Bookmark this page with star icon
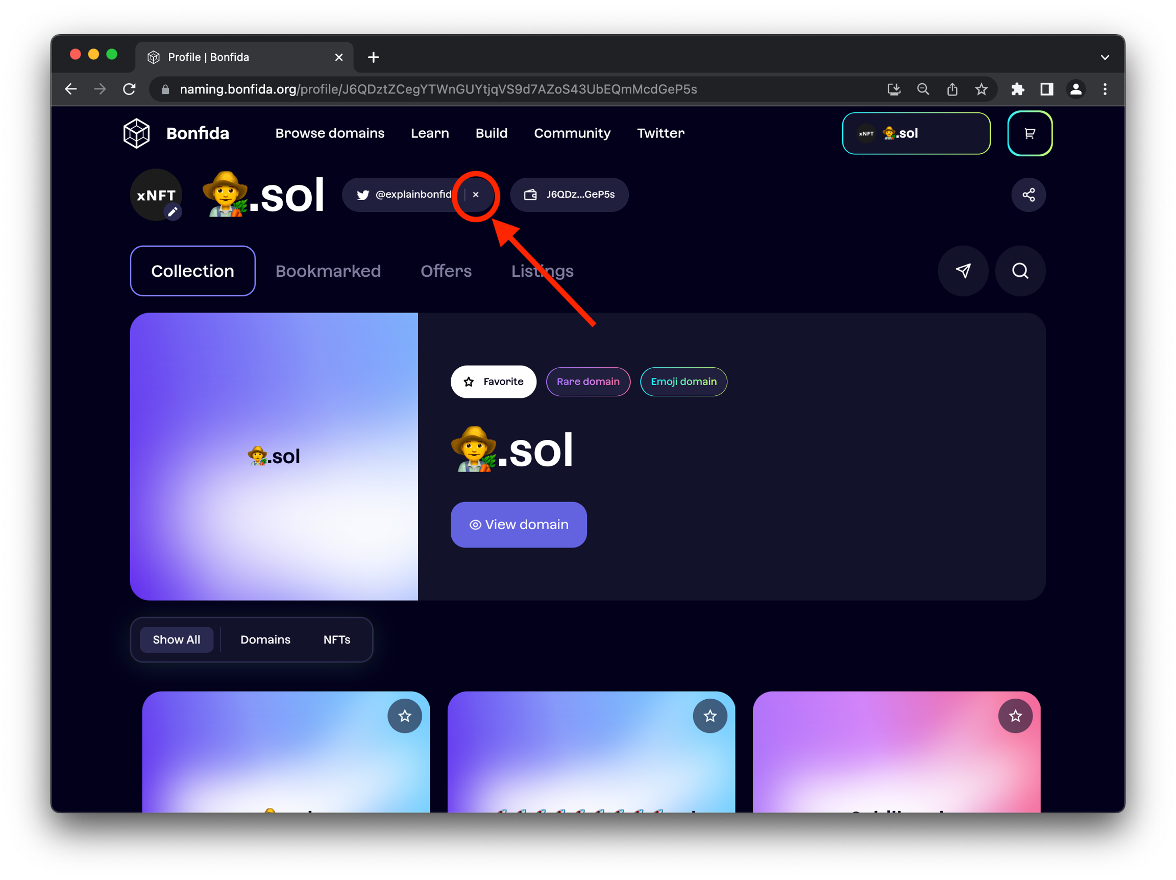 coord(981,89)
